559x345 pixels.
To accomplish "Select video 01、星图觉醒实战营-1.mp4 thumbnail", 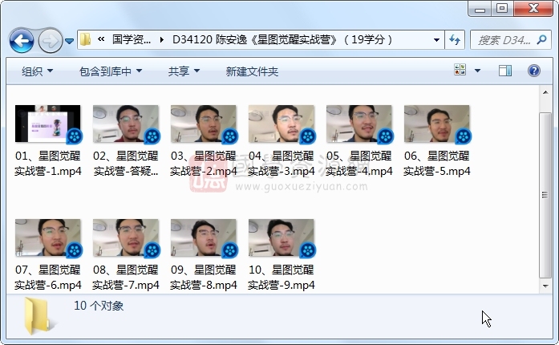I will pyautogui.click(x=48, y=124).
